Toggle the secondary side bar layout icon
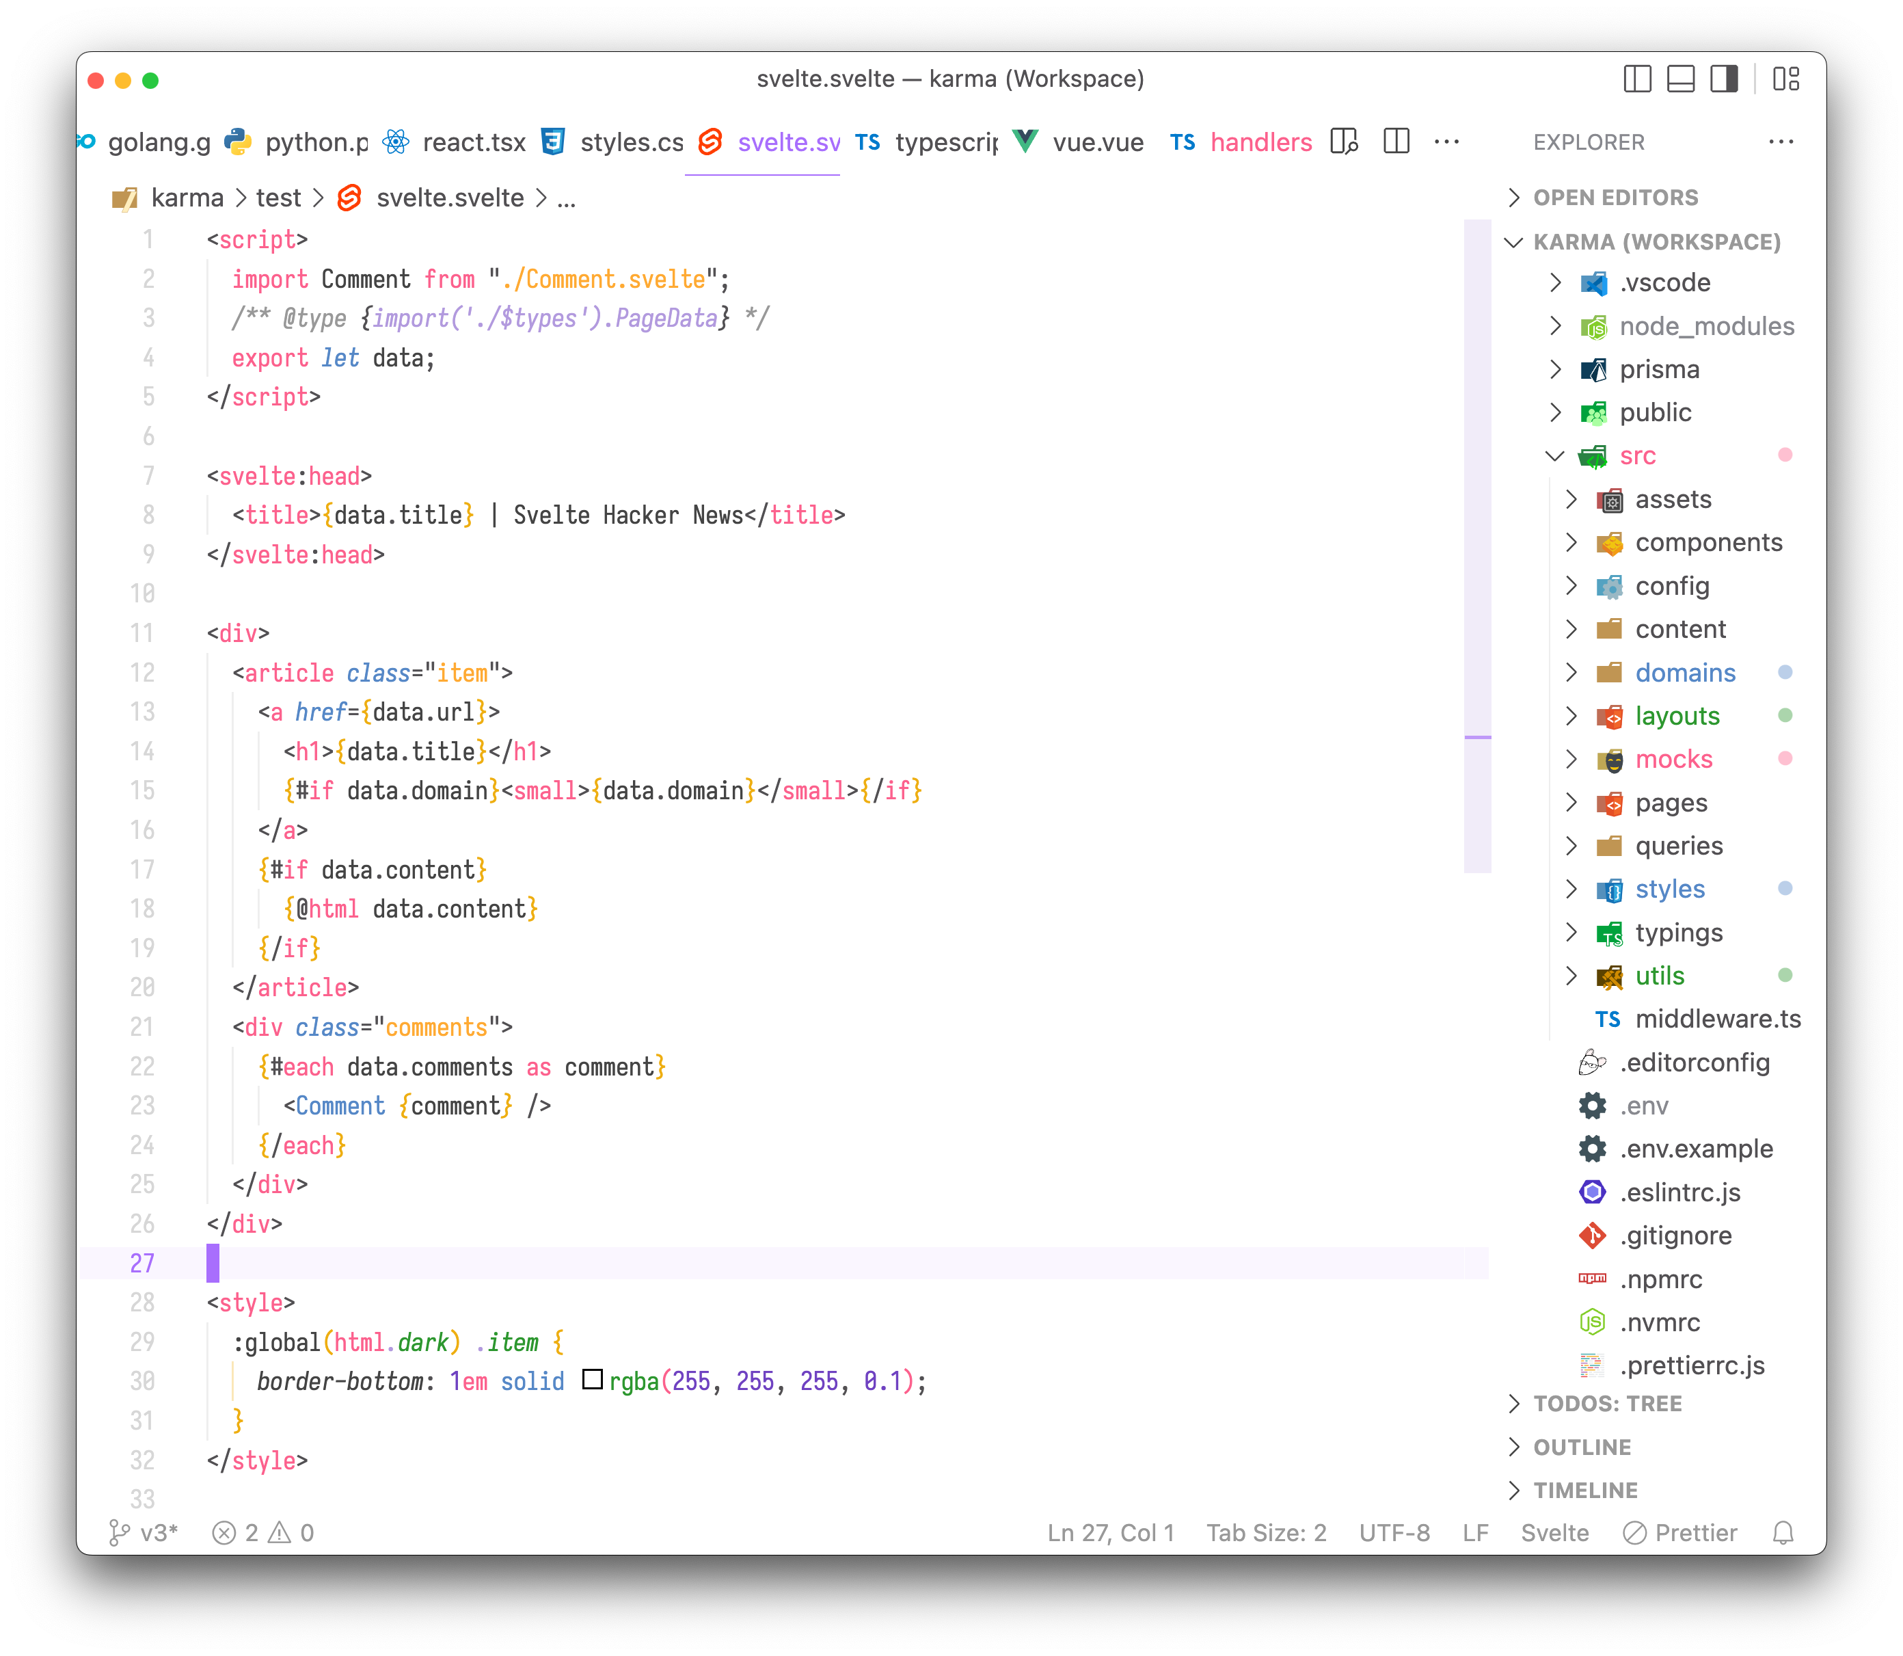 1724,79
